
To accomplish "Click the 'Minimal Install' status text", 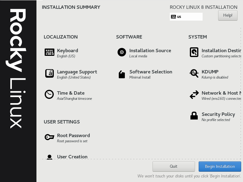I will point(140,77).
